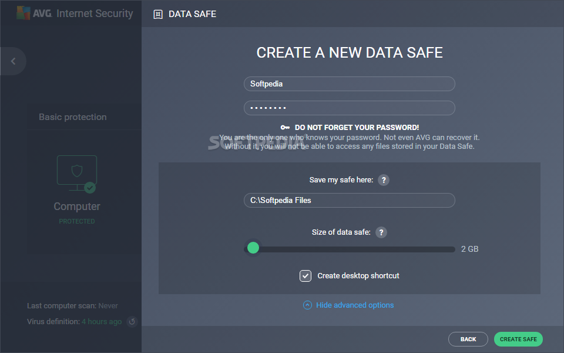Click the Hide advanced options link
Screen dimensions: 564x353
coord(355,305)
